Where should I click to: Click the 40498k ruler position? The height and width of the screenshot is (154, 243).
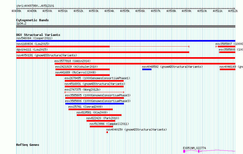pos(16,11)
